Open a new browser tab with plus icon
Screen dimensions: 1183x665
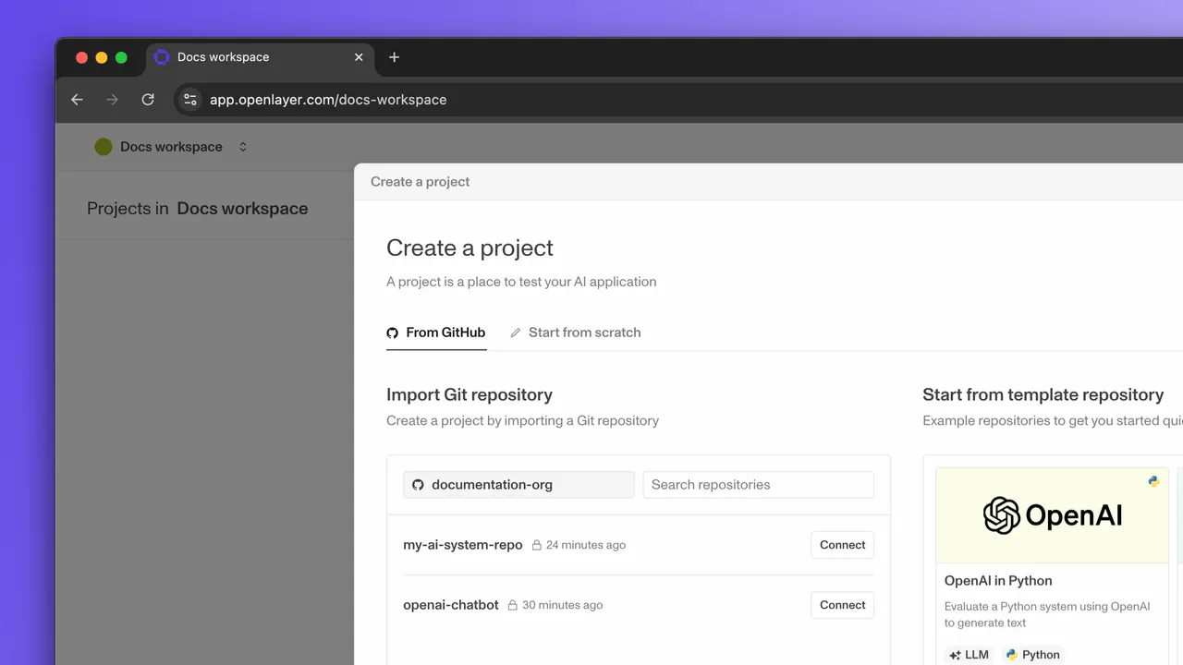coord(395,57)
